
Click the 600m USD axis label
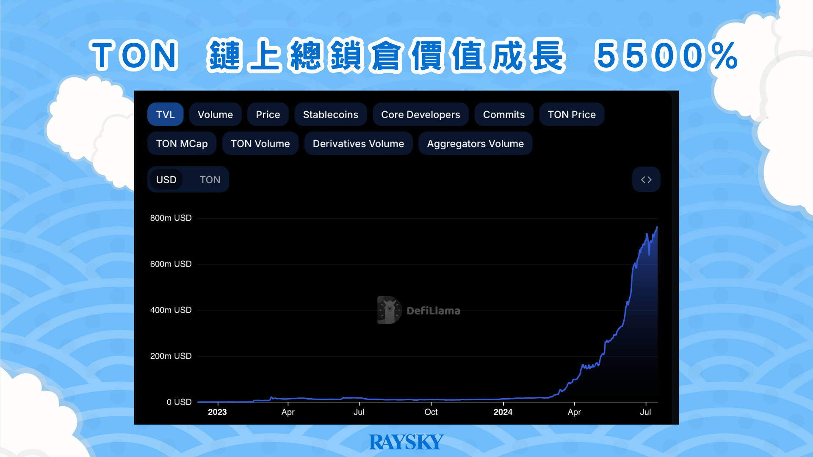(171, 264)
